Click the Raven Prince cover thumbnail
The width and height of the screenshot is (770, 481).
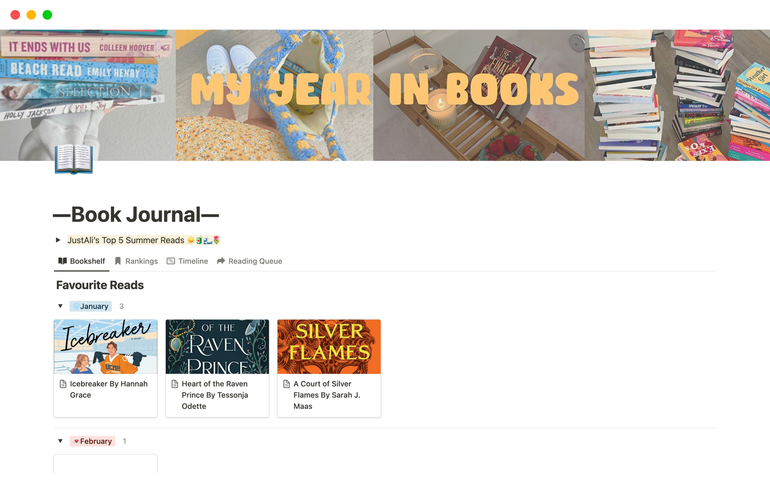(217, 347)
